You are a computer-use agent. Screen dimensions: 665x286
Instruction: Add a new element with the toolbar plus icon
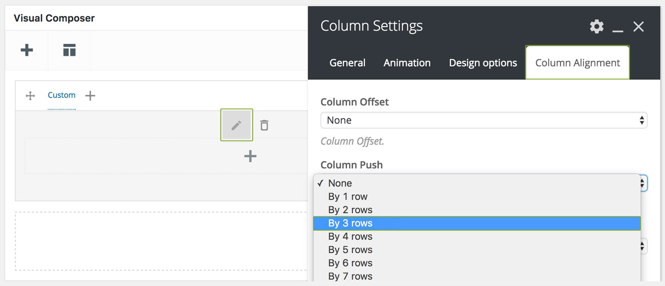tap(27, 50)
